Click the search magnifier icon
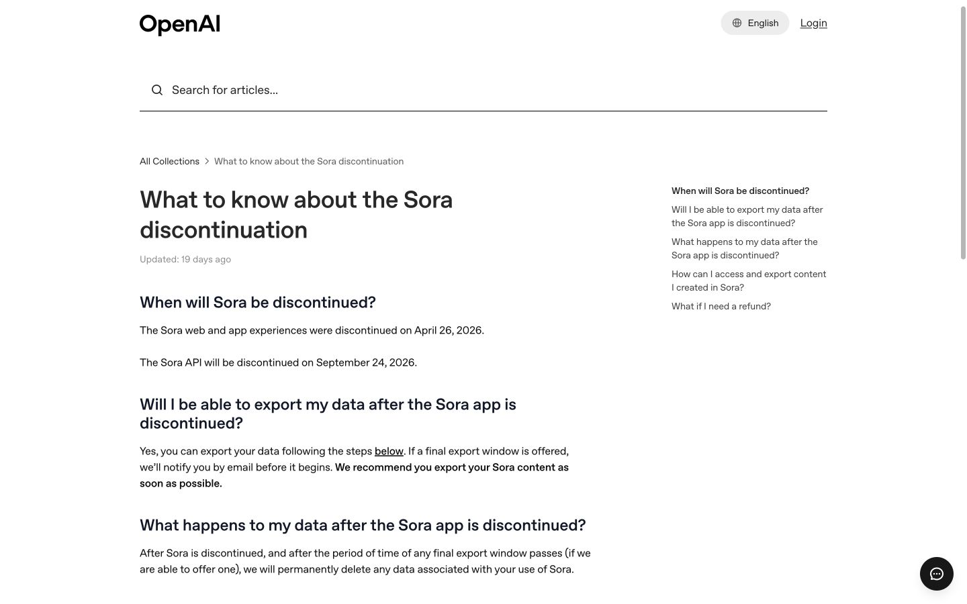967x604 pixels. 157,90
